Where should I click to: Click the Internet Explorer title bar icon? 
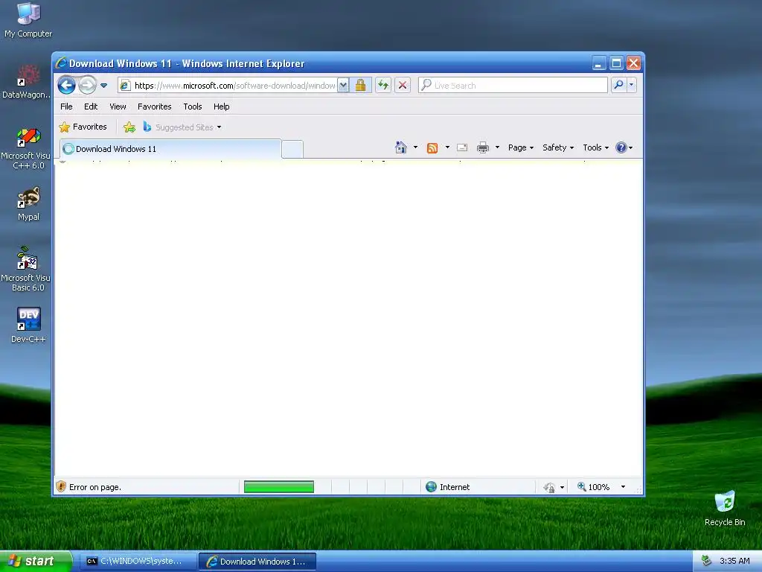coord(61,63)
